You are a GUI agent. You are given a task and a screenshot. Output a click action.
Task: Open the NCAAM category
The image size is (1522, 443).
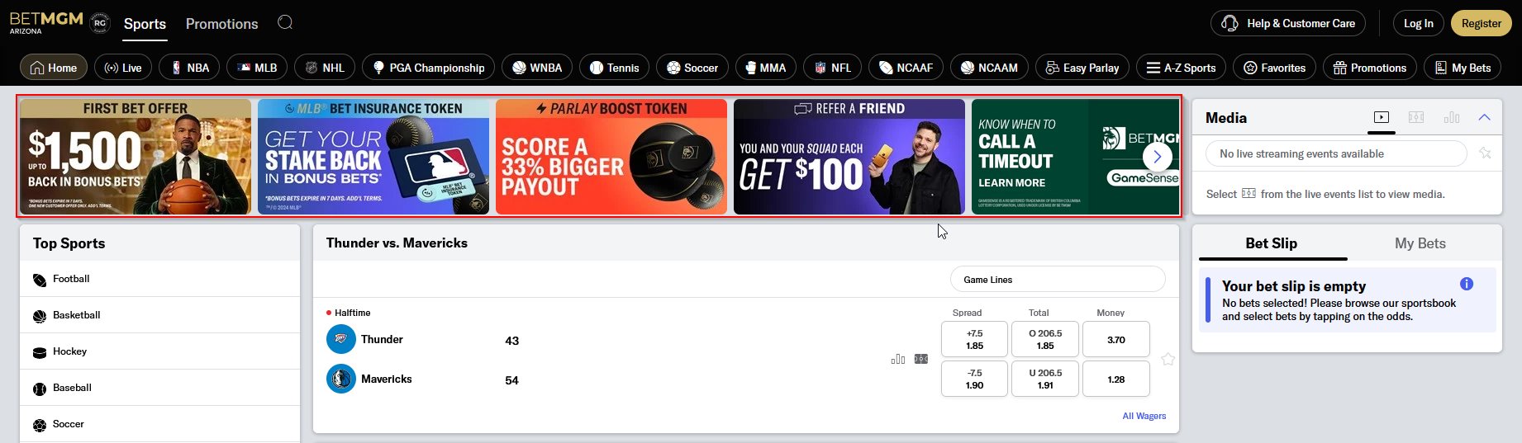989,68
